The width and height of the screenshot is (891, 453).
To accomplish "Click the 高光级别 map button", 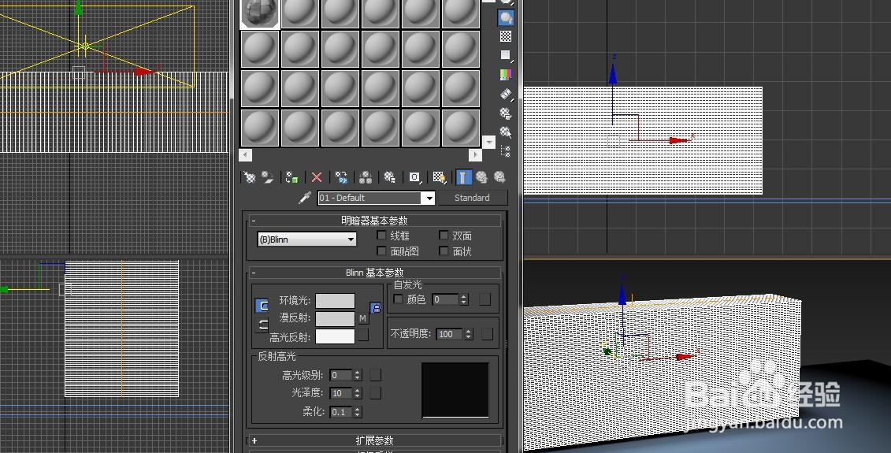I will (x=376, y=375).
